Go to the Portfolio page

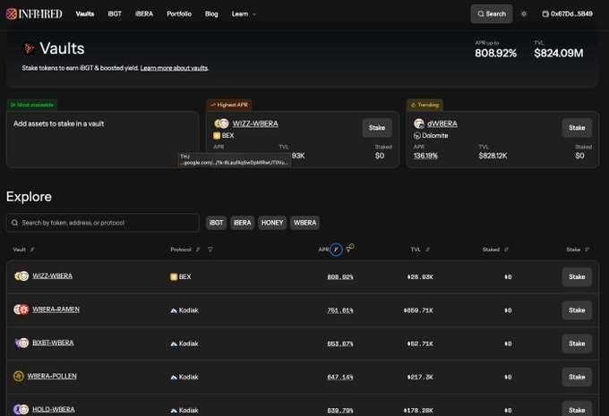tap(179, 14)
